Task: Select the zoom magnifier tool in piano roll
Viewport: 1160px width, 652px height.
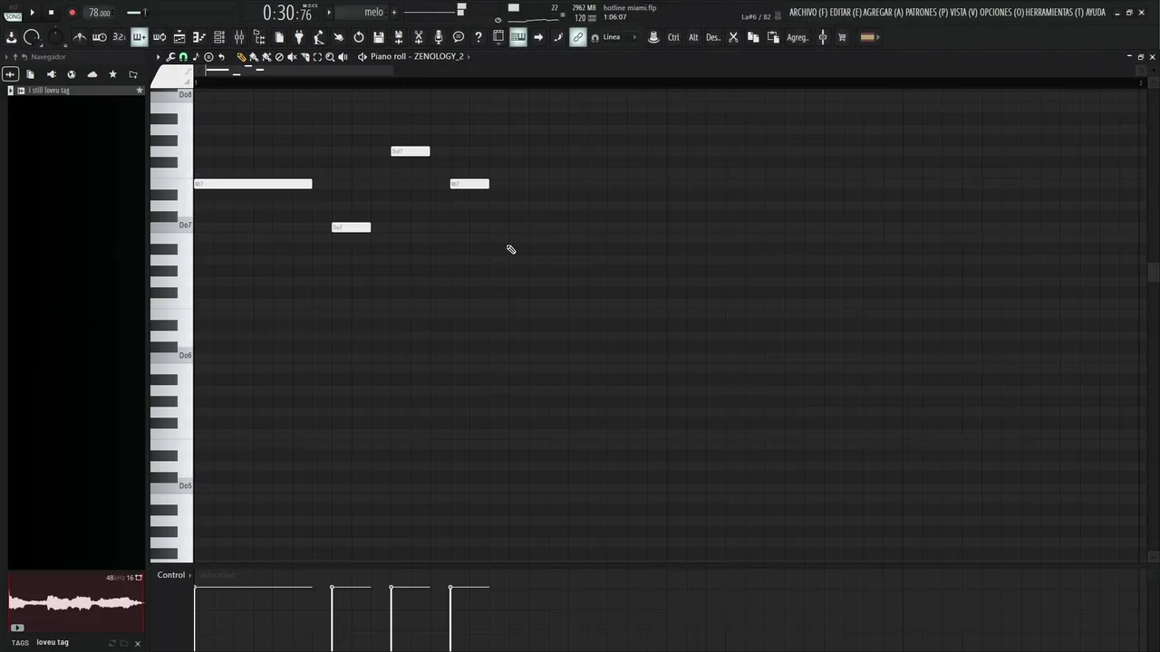Action: (x=330, y=57)
